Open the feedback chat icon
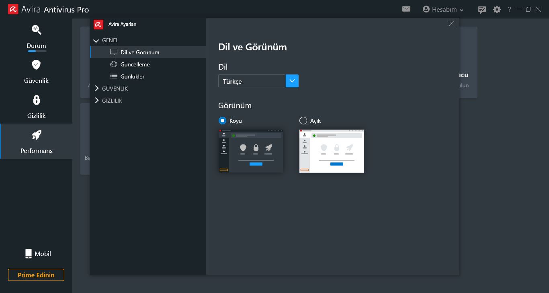 click(x=482, y=10)
